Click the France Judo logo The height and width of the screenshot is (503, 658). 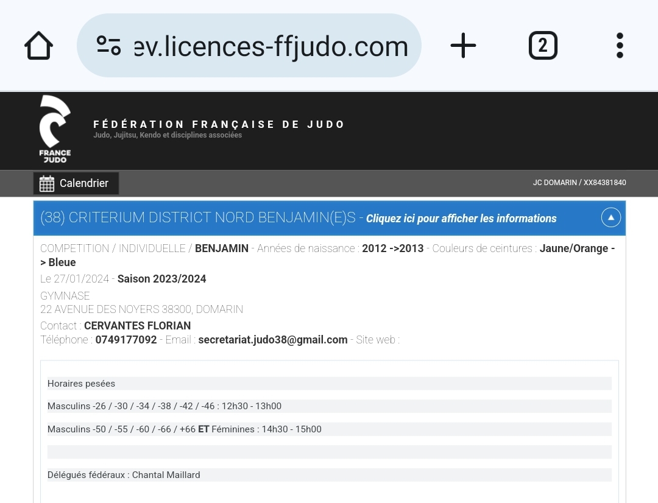[x=55, y=129]
